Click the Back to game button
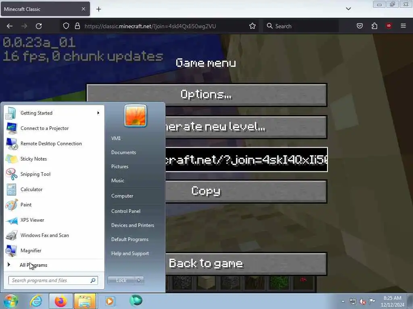 point(246,264)
